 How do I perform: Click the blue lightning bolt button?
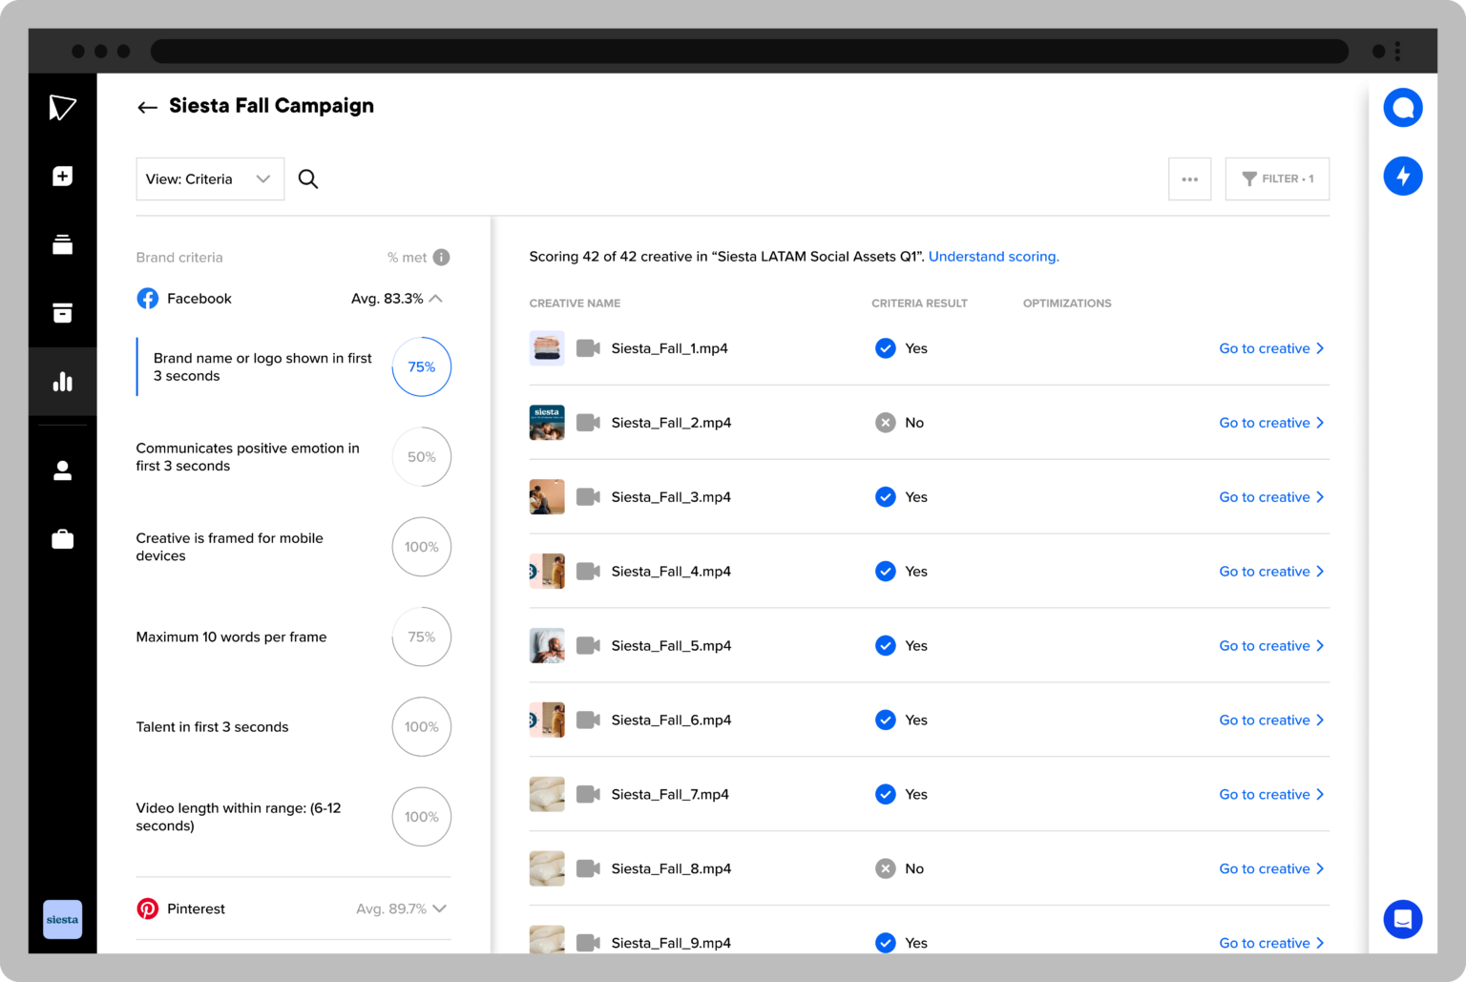(1402, 176)
